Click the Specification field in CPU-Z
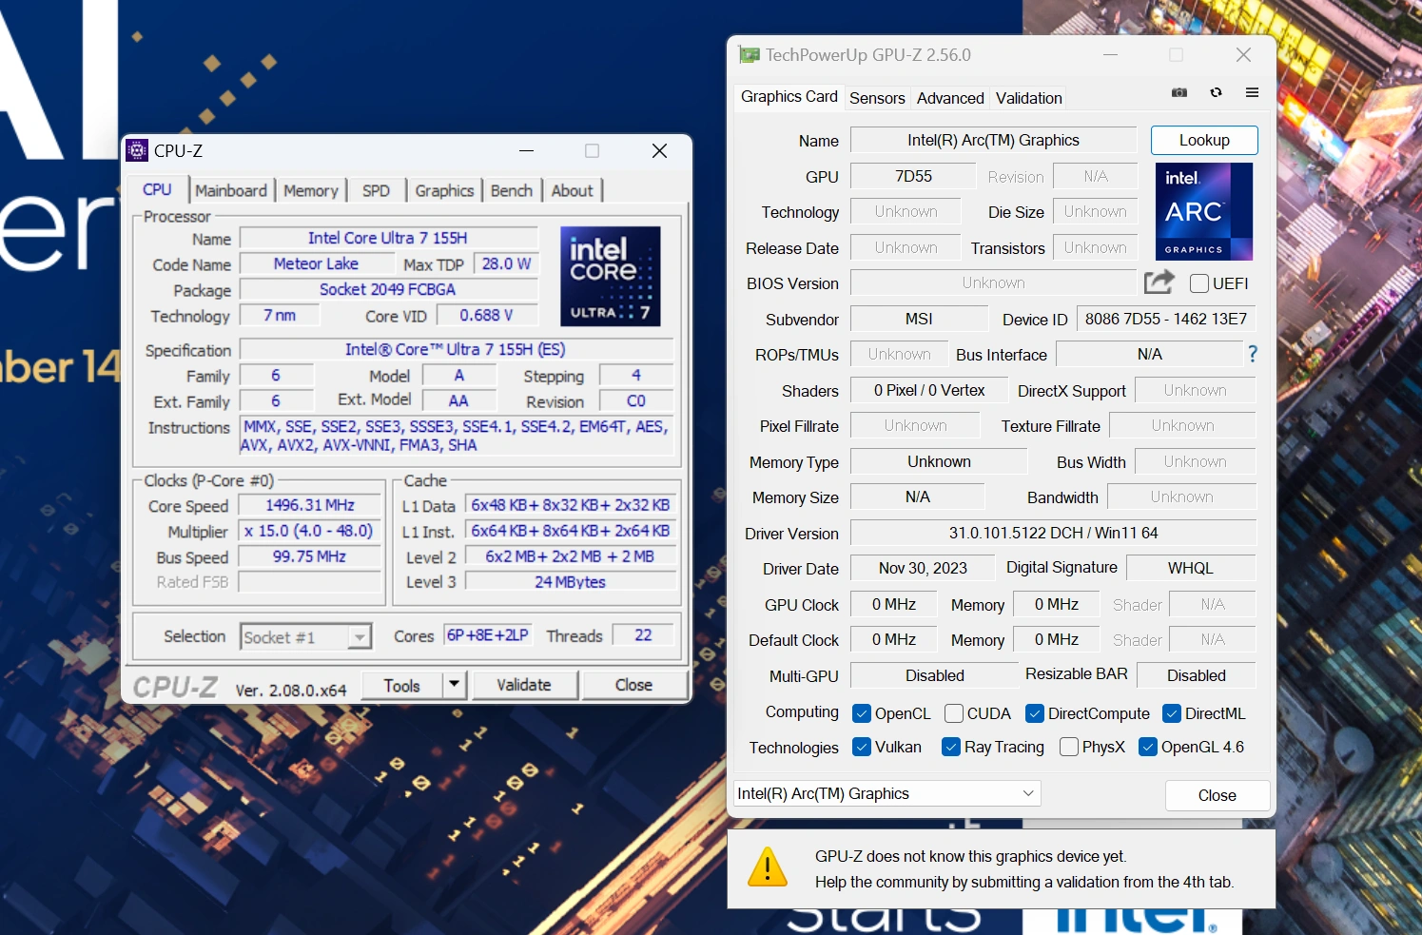1422x935 pixels. point(456,350)
